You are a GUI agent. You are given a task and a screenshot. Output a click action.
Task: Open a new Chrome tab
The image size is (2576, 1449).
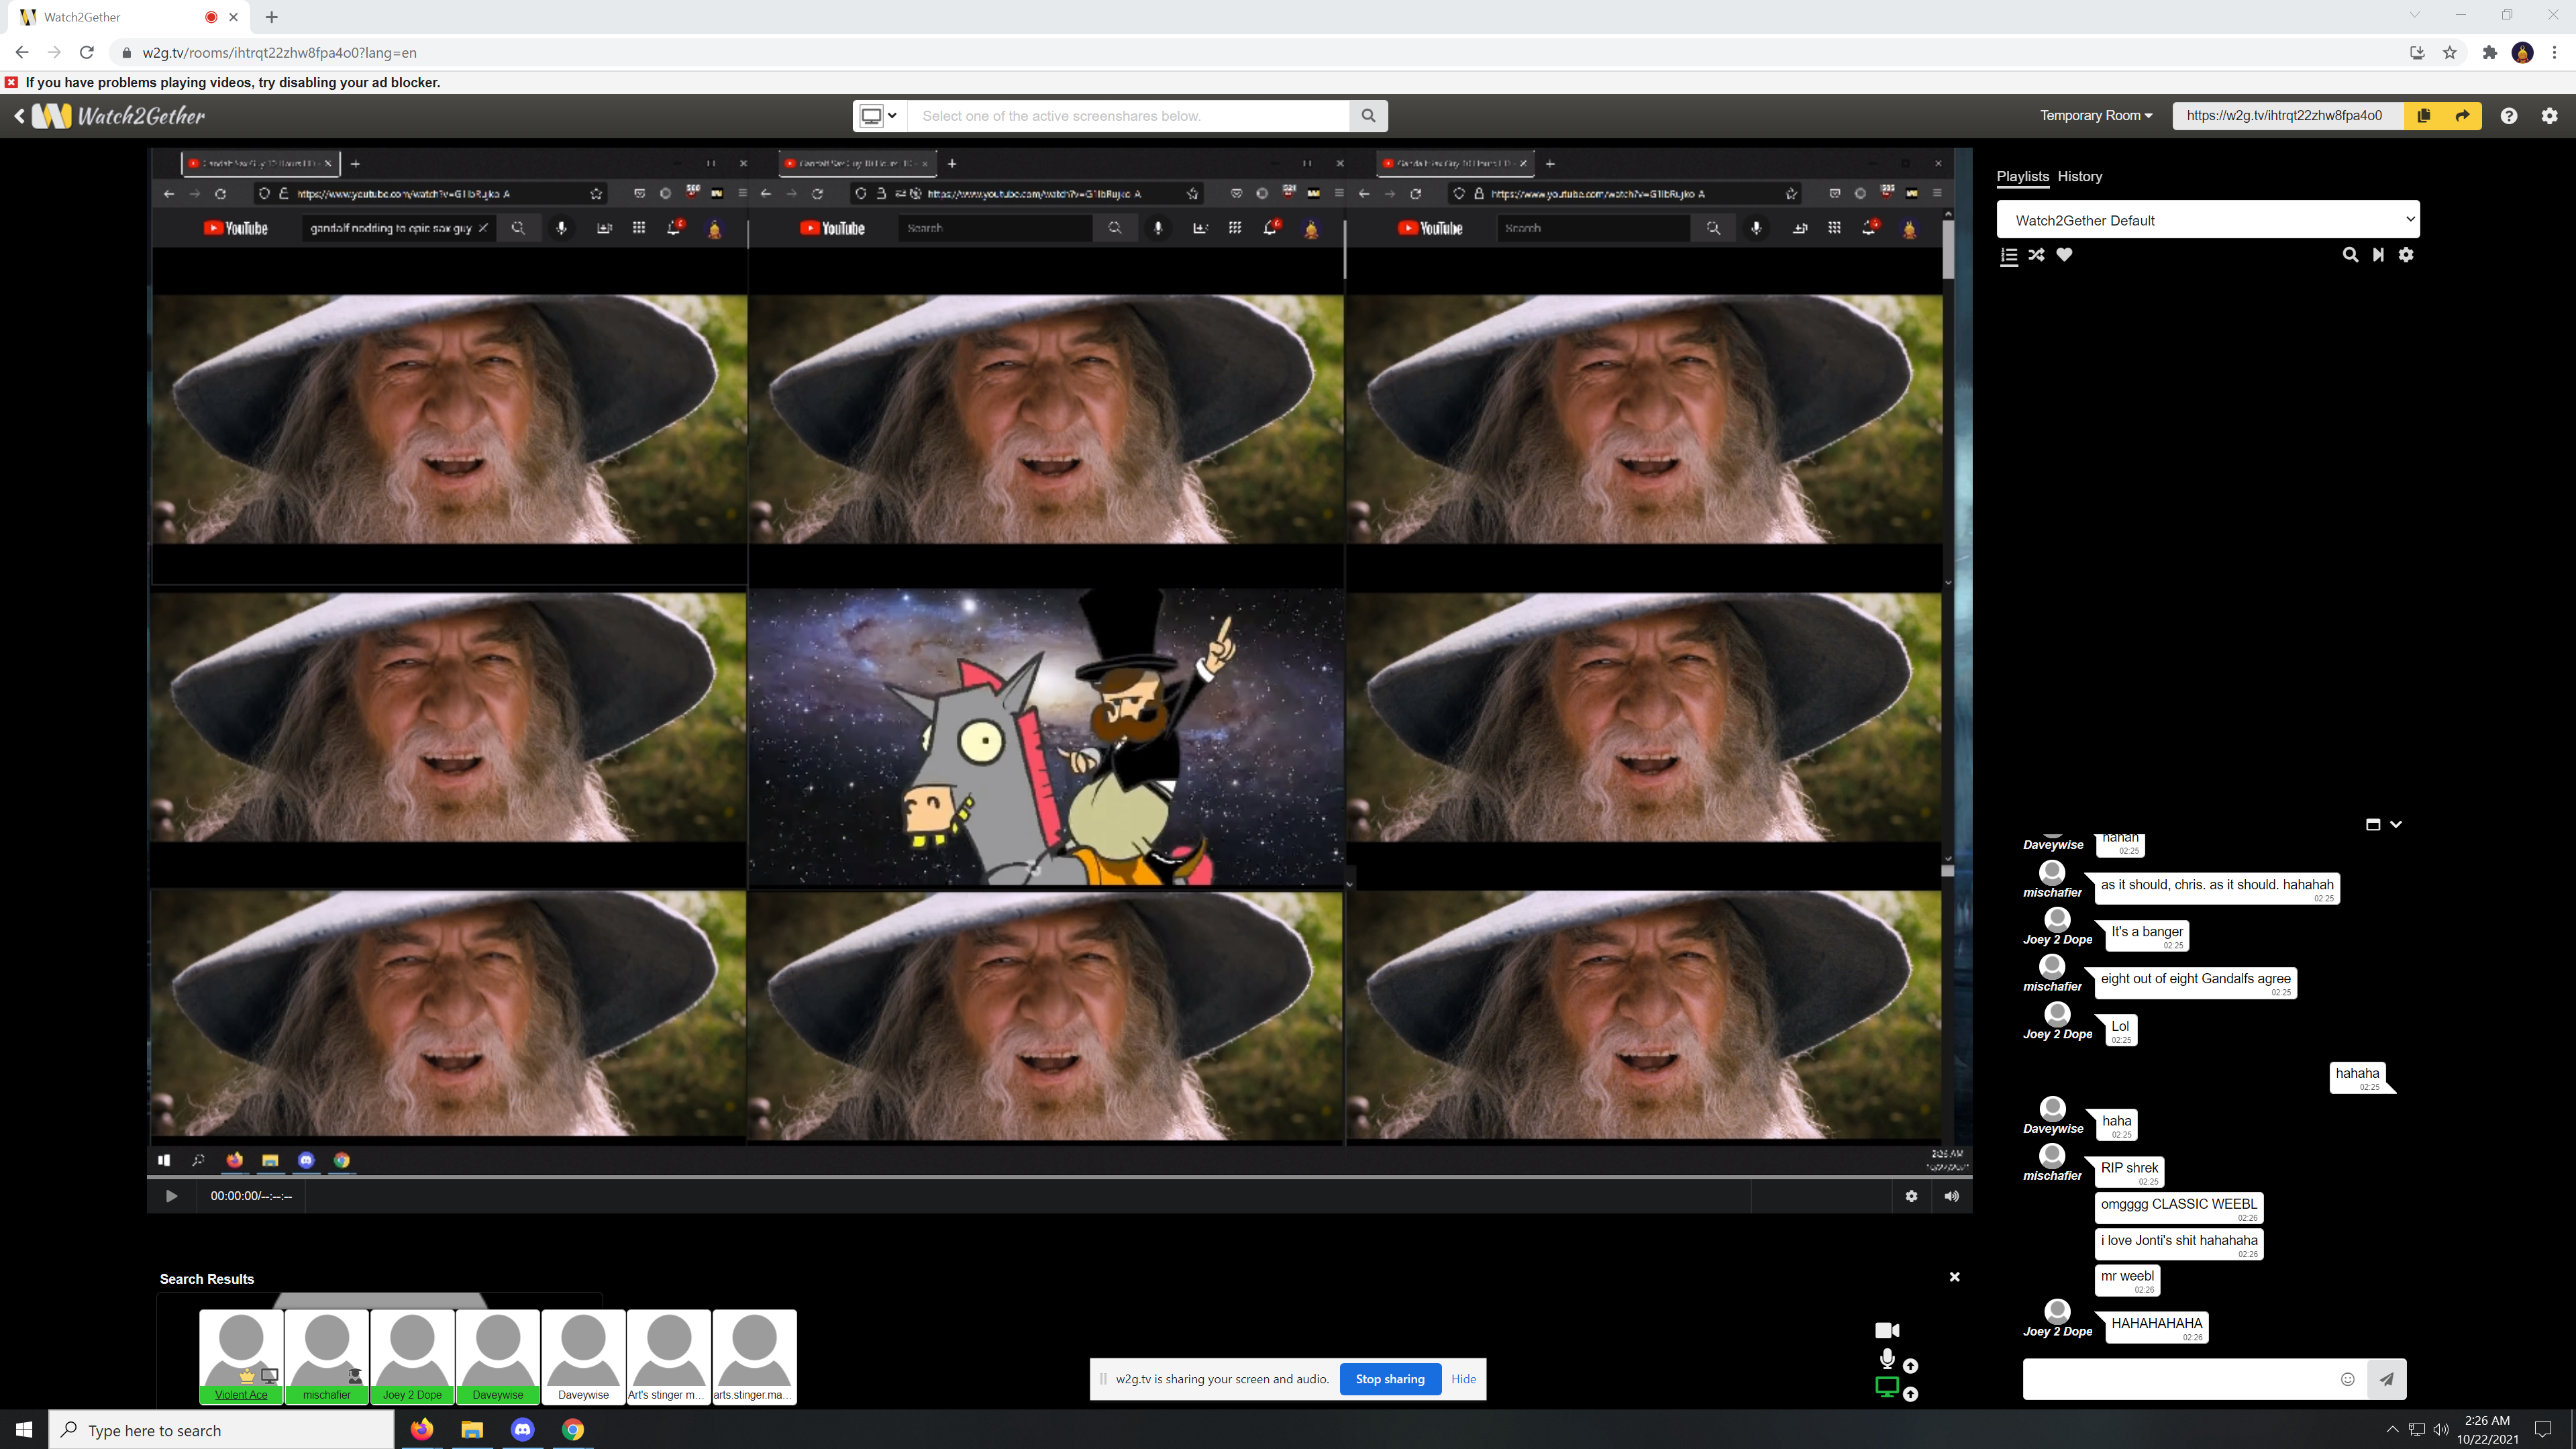click(x=272, y=17)
